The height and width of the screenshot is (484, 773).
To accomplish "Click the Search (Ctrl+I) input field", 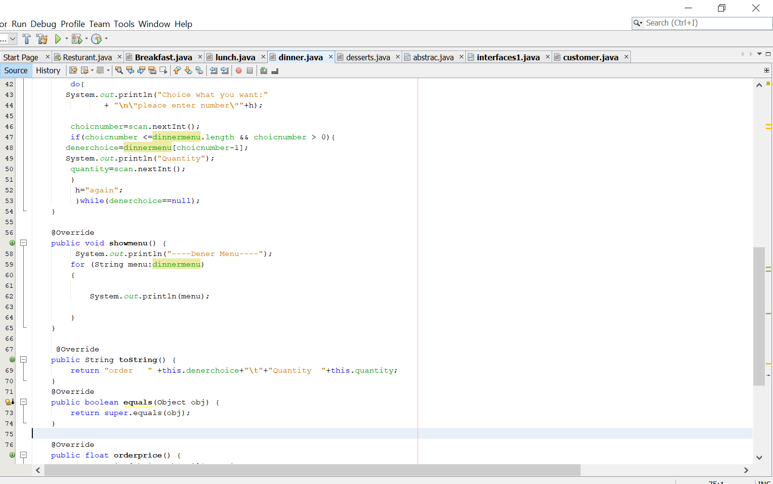I will 706,23.
